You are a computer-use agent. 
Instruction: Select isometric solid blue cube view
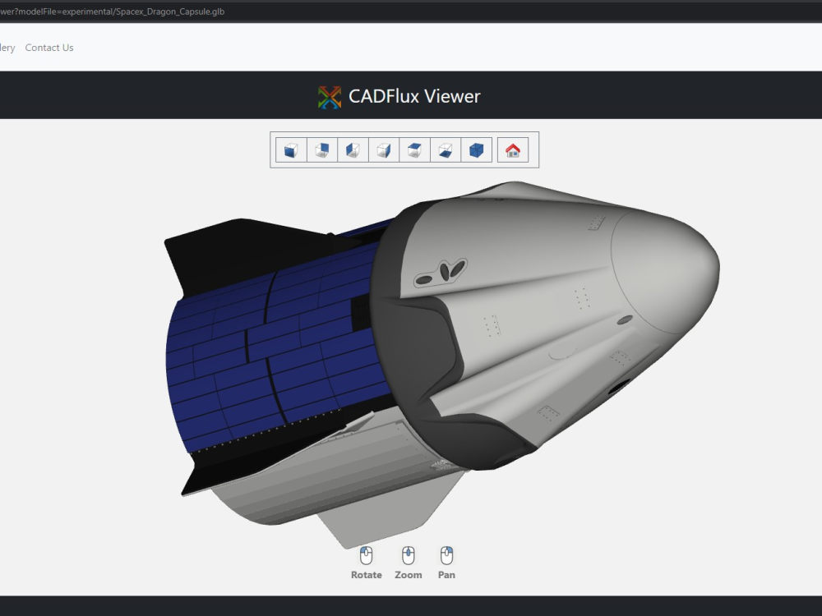pos(477,150)
